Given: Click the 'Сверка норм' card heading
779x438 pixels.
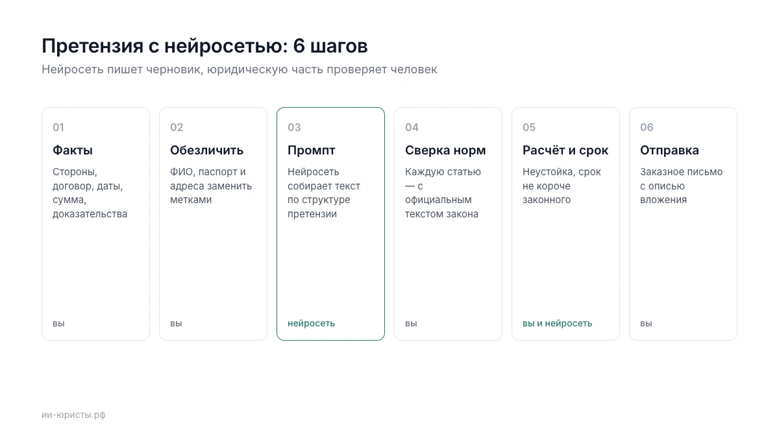Looking at the screenshot, I should [445, 151].
